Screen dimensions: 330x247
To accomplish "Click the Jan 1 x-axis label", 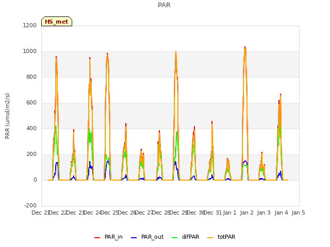I will click(x=229, y=213).
